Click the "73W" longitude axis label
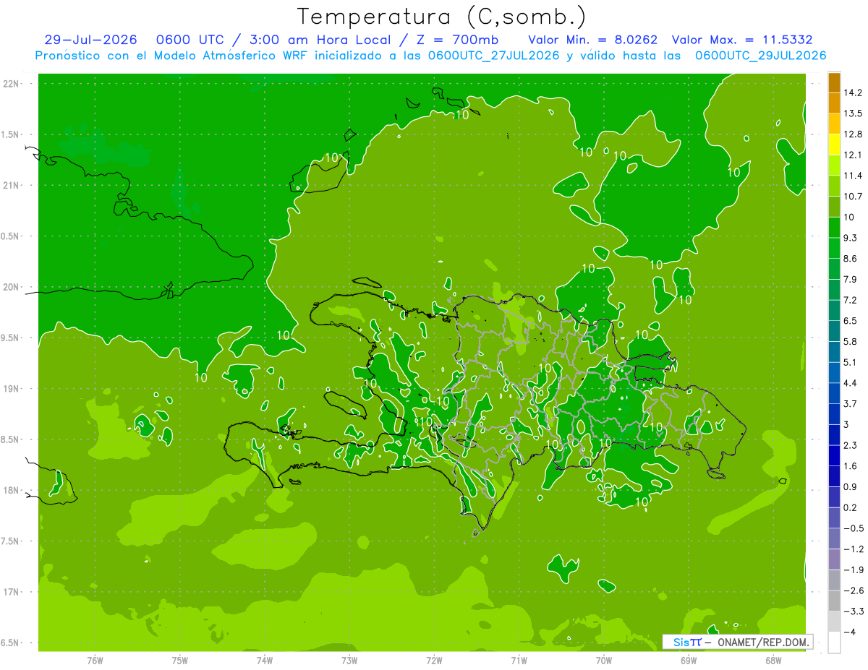 point(349,660)
